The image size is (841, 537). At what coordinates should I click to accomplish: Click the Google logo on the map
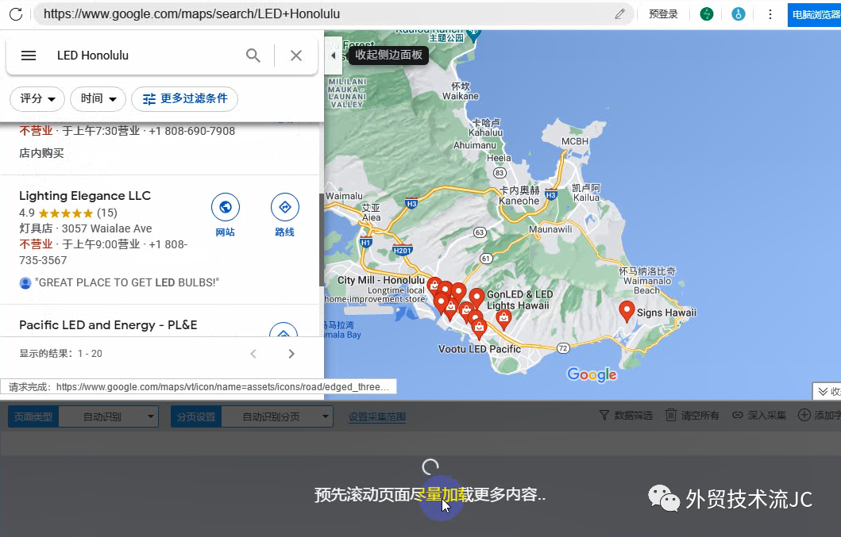coord(592,374)
